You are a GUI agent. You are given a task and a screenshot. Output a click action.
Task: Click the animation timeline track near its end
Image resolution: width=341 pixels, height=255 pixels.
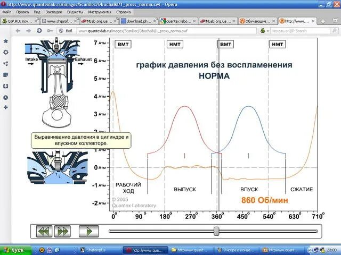312,231
